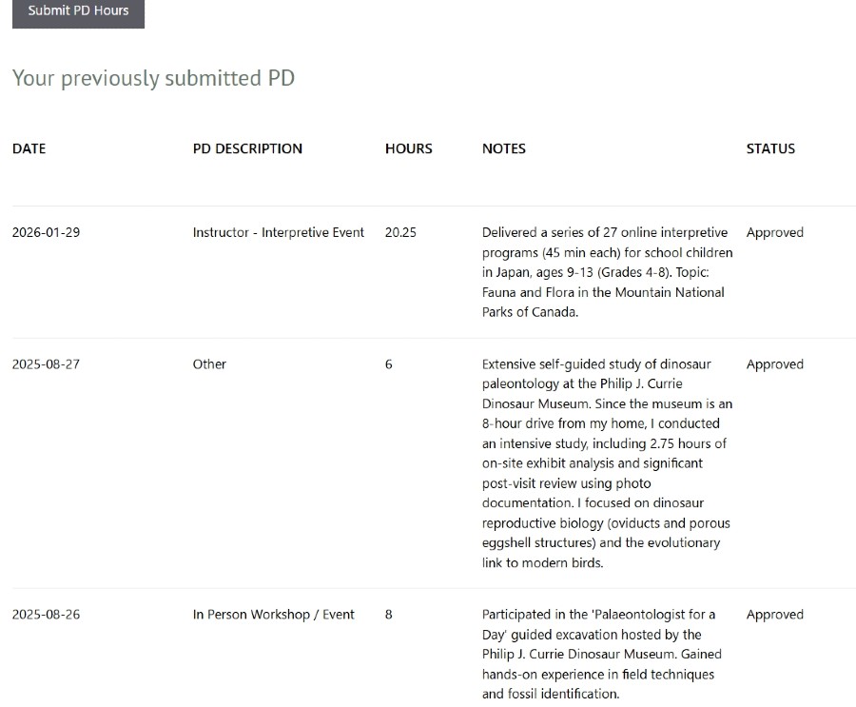Click the Approved status for the 2026-01-29 entry
The height and width of the screenshot is (707, 856).
pos(774,232)
